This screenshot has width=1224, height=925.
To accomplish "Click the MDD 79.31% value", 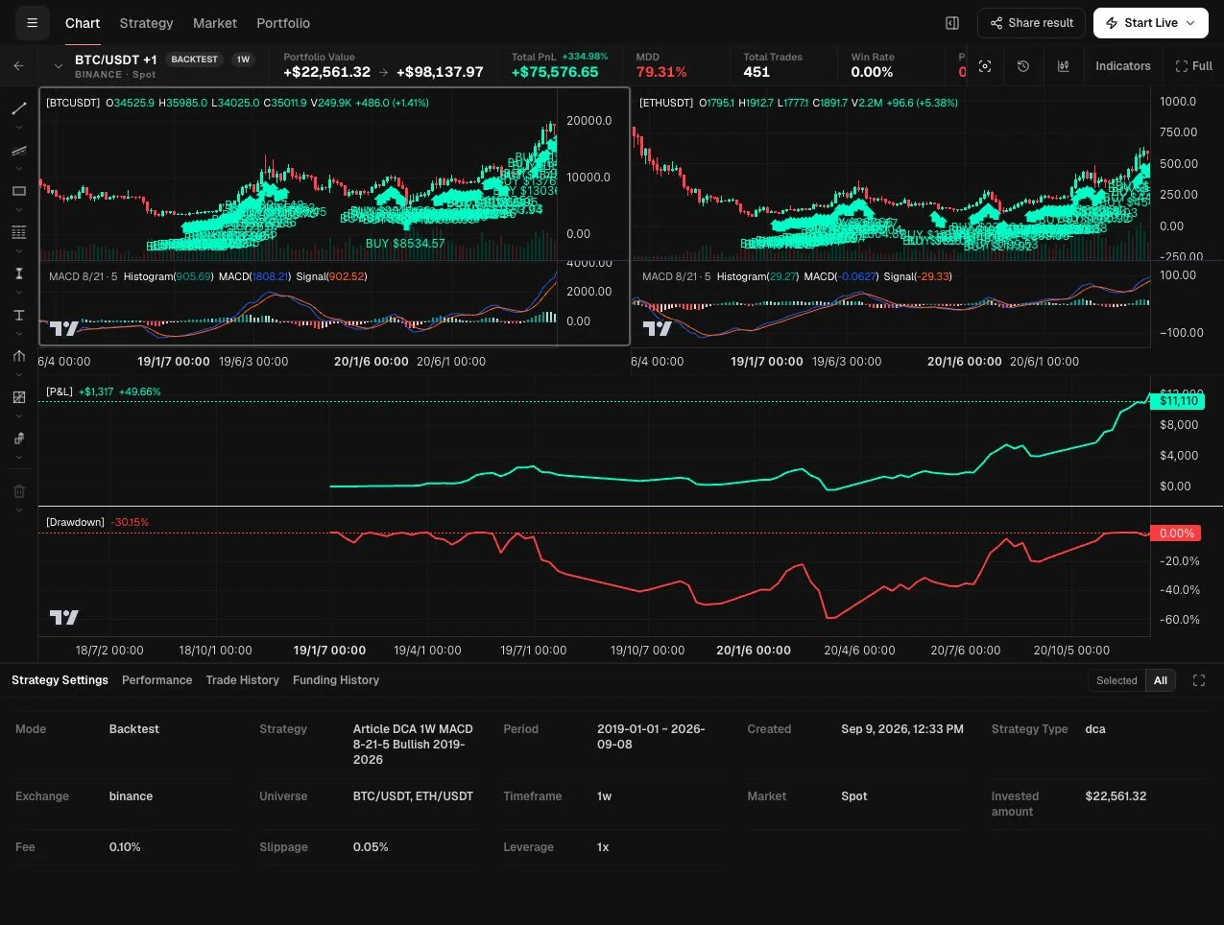I will [x=661, y=72].
